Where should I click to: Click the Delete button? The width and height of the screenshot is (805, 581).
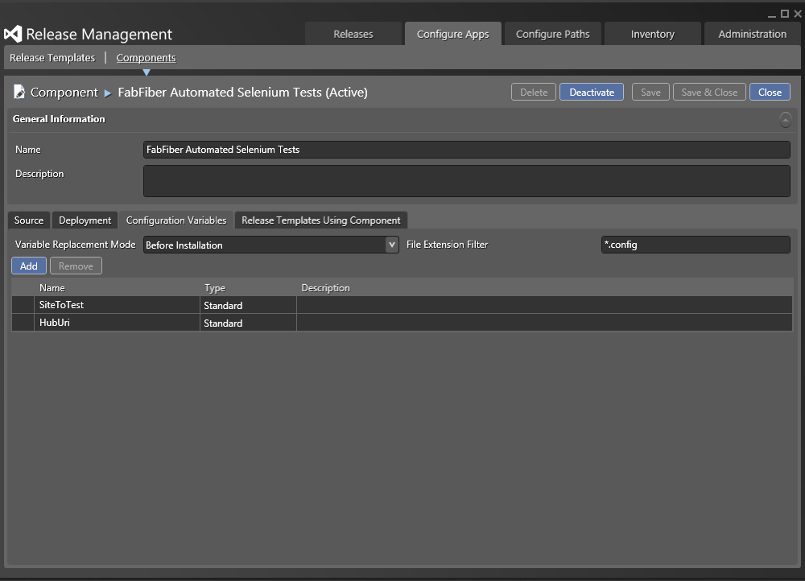(x=534, y=92)
